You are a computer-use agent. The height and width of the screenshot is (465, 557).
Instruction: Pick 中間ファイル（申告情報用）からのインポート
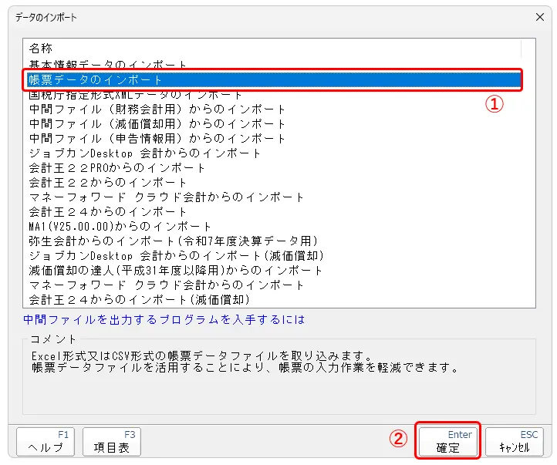click(157, 138)
